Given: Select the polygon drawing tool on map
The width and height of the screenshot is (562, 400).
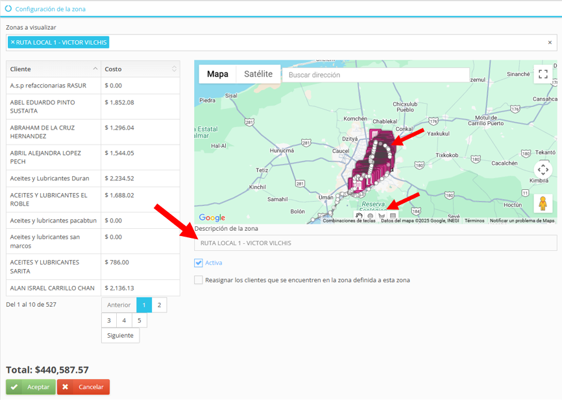Looking at the screenshot, I should click(x=382, y=217).
